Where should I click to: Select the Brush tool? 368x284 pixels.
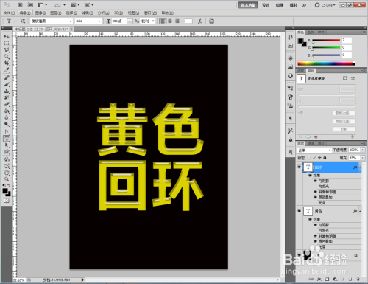click(x=7, y=84)
